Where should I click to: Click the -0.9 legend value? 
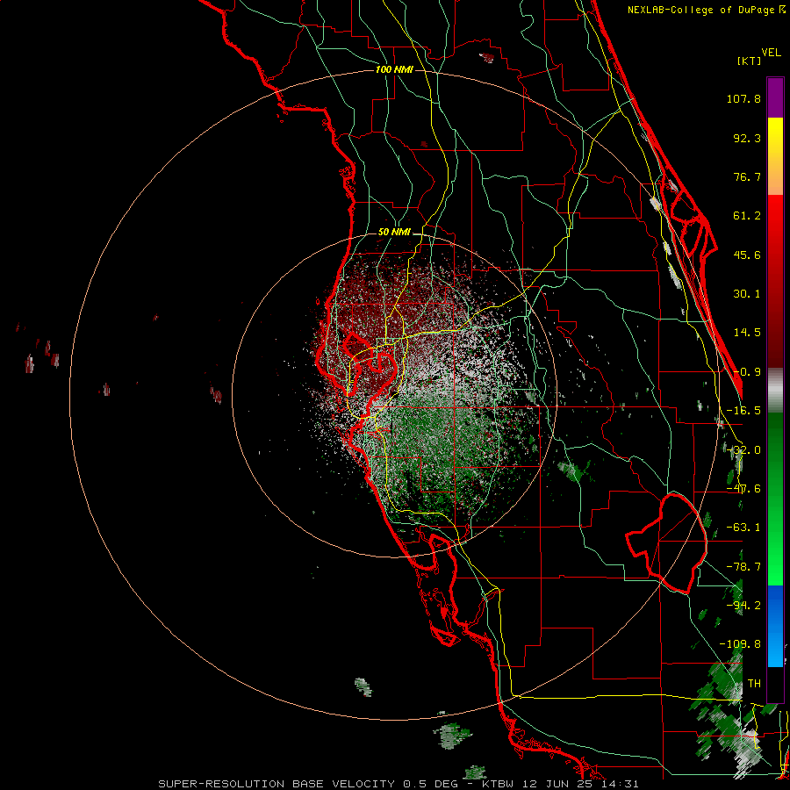tap(747, 372)
